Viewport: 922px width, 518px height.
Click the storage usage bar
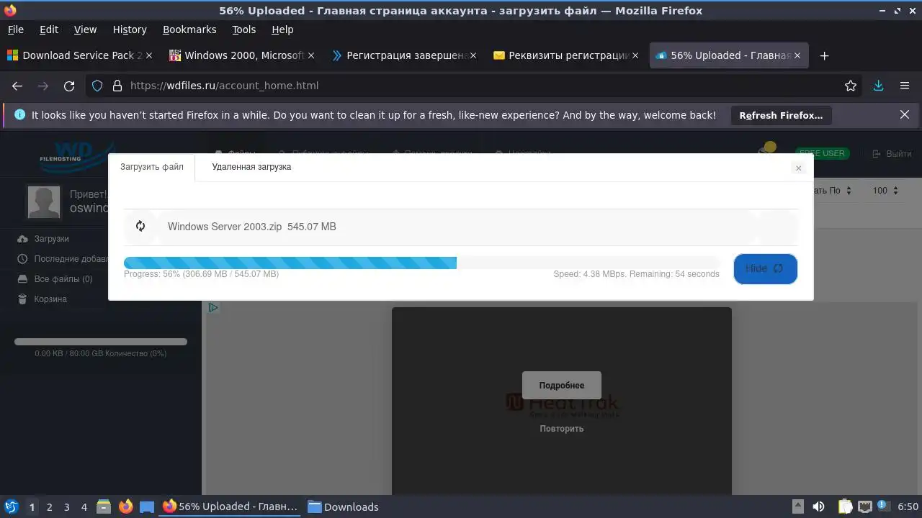click(101, 342)
